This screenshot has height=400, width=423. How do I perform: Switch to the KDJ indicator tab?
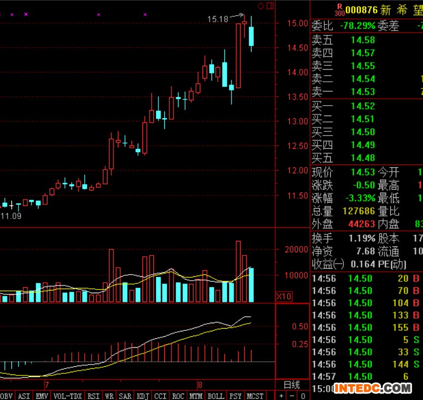coord(143,396)
